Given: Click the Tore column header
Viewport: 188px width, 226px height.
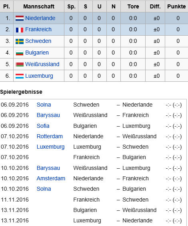Looking at the screenshot, I should 133,6.
